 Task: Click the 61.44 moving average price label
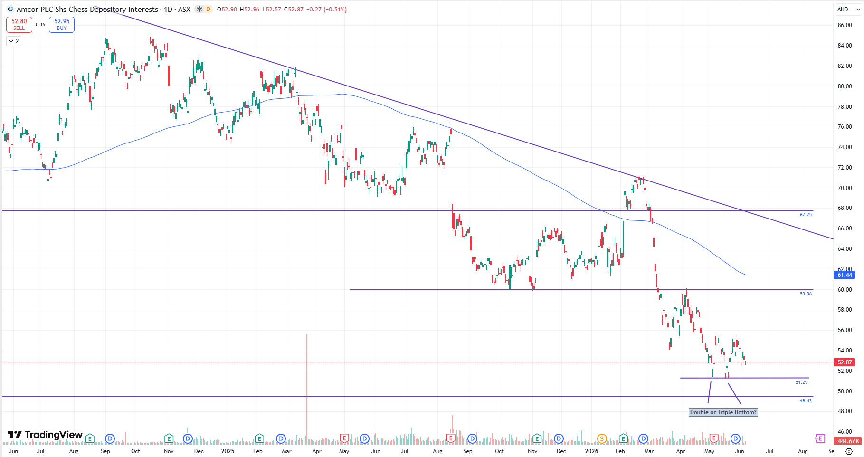click(x=845, y=275)
